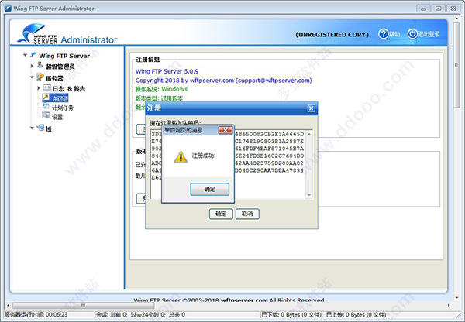The image size is (465, 322).
Task: Click the 退出登录 logout power icon
Action: [412, 34]
